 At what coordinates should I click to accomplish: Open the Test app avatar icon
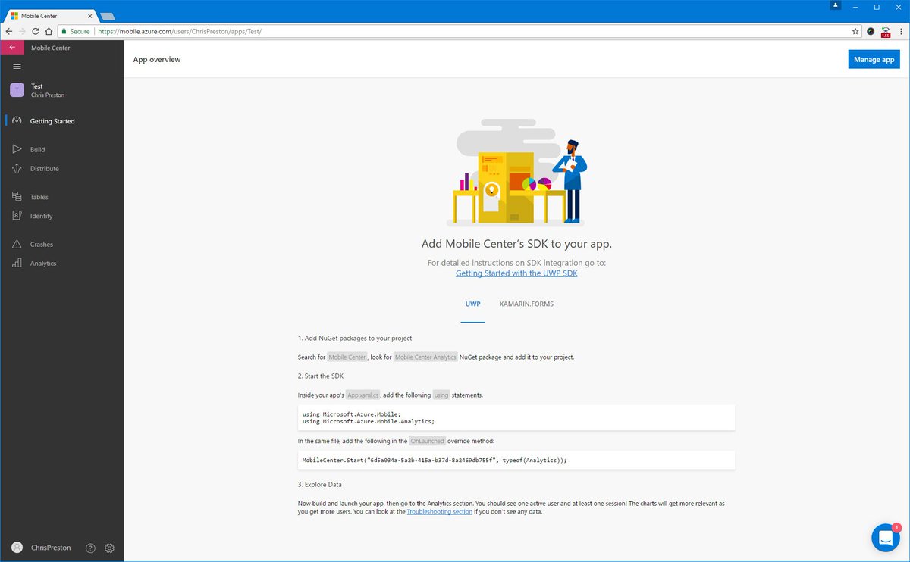(17, 90)
